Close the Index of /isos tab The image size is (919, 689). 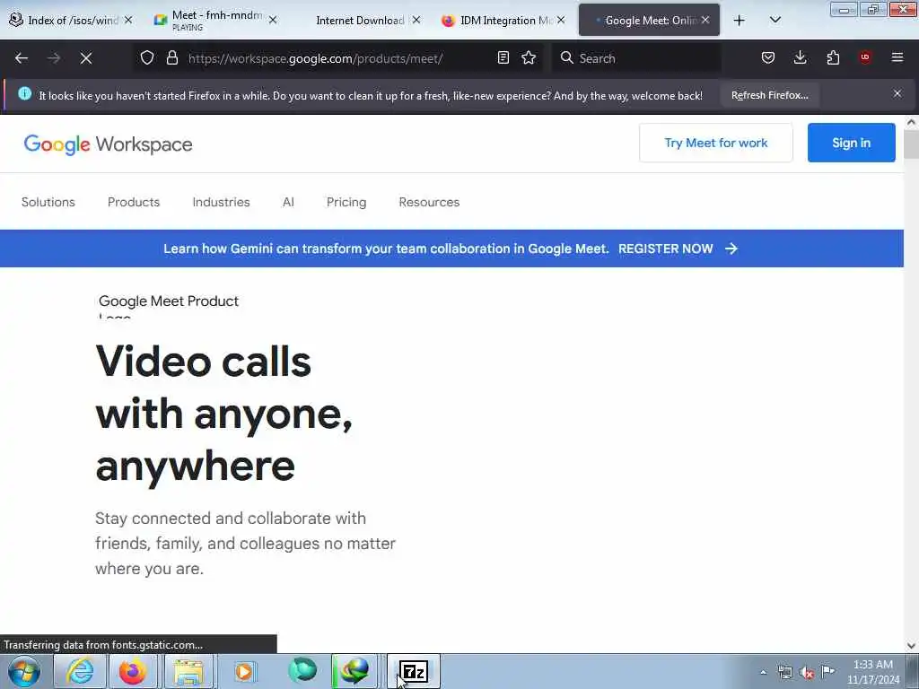[x=128, y=20]
